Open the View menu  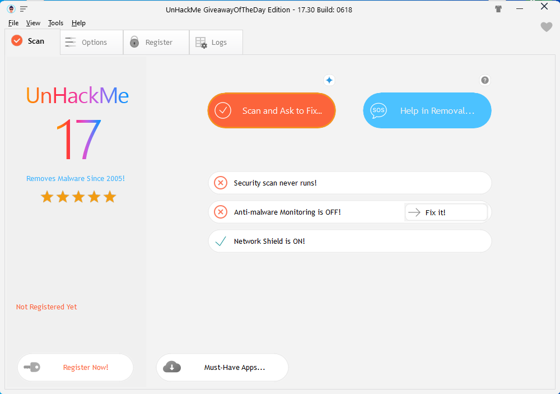pyautogui.click(x=33, y=23)
